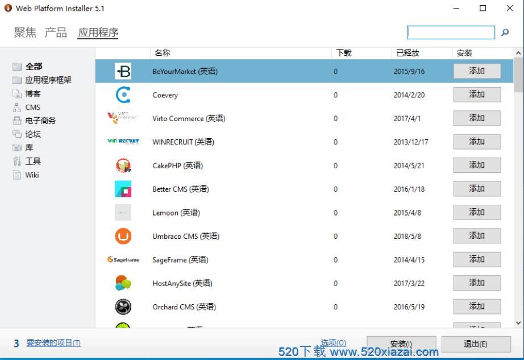Click the 库 camera icon

[17, 148]
